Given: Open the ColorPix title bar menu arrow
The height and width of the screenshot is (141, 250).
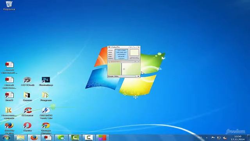Looking at the screenshot, I should pyautogui.click(x=131, y=47).
